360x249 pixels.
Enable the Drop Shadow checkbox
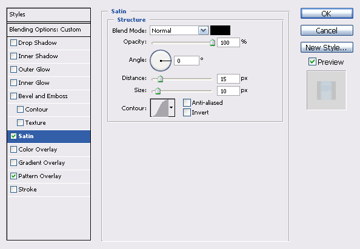pos(13,43)
